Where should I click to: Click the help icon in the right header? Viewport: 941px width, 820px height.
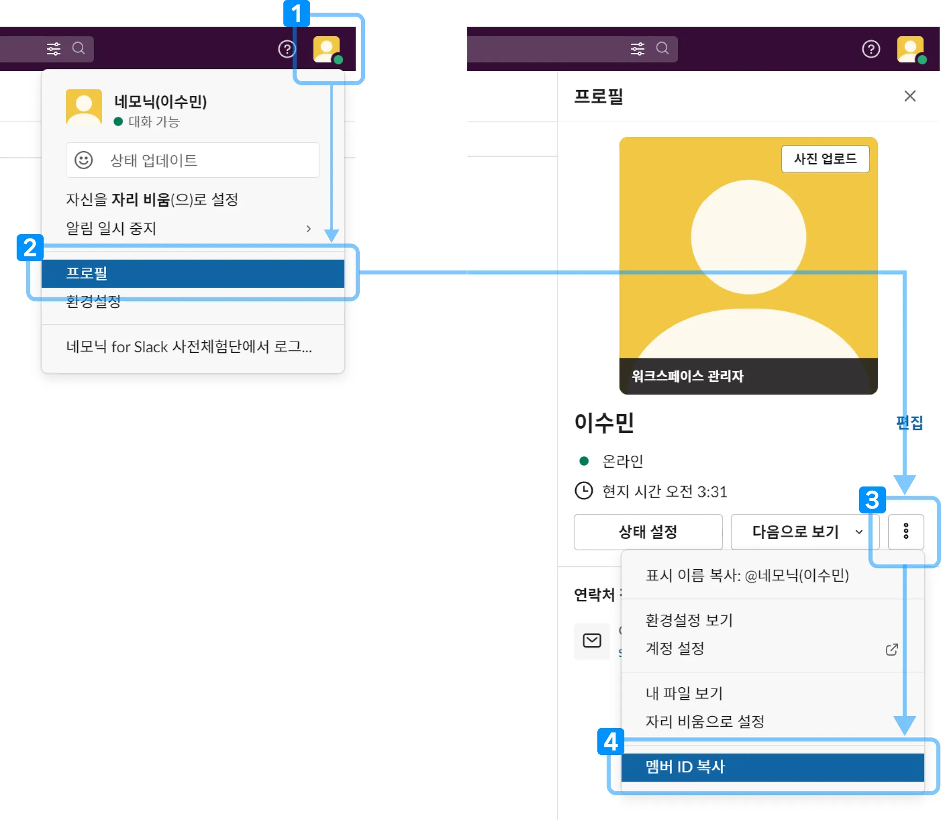[871, 49]
